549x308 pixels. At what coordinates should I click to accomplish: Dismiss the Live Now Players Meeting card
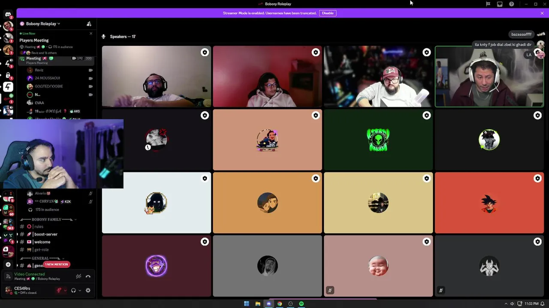91,33
